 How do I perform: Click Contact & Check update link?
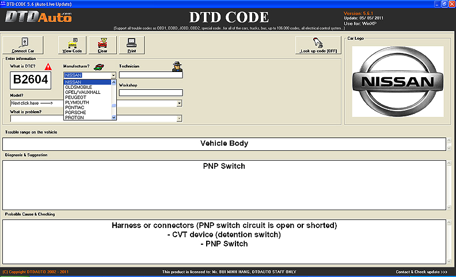coord(421,272)
